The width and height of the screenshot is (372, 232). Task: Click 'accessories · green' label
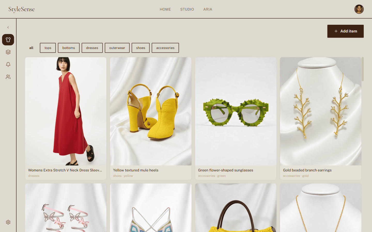(212, 176)
